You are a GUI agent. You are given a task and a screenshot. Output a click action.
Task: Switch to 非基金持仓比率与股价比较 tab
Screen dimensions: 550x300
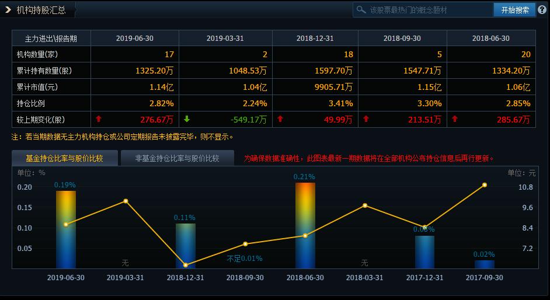(x=177, y=158)
